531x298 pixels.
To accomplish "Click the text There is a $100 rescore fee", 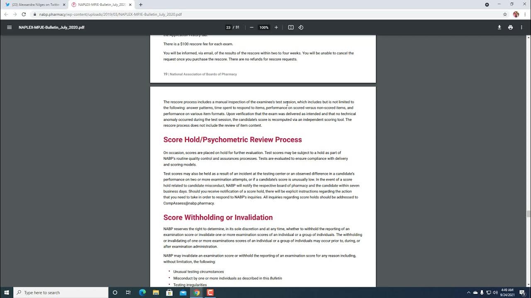I will [198, 44].
